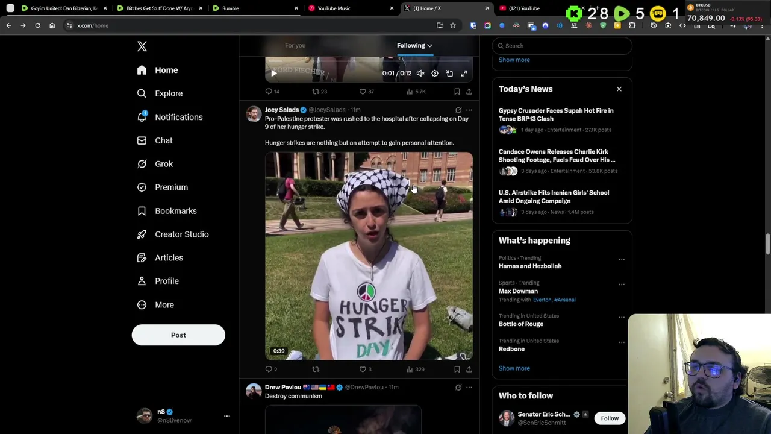Open the U.S. Airstrike Iranian Girls' School story
771x434 pixels.
pos(562,203)
